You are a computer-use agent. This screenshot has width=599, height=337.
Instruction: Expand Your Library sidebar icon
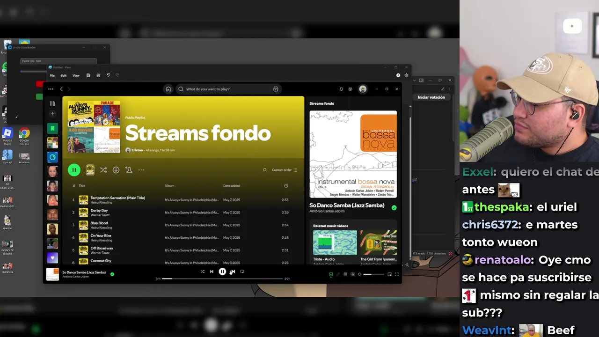point(52,103)
